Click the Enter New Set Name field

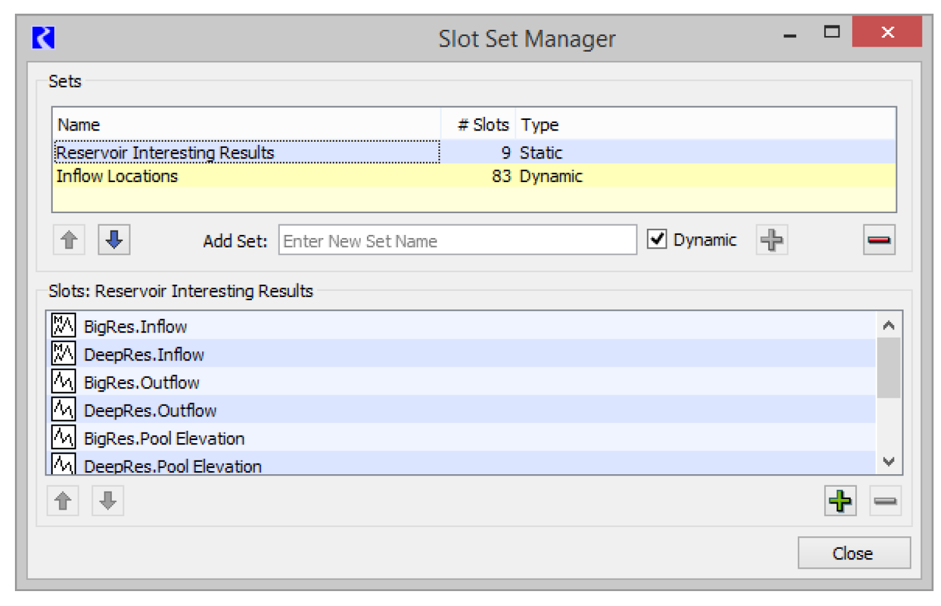pos(457,241)
